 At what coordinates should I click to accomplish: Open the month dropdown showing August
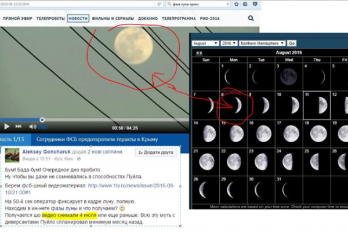[x=206, y=43]
